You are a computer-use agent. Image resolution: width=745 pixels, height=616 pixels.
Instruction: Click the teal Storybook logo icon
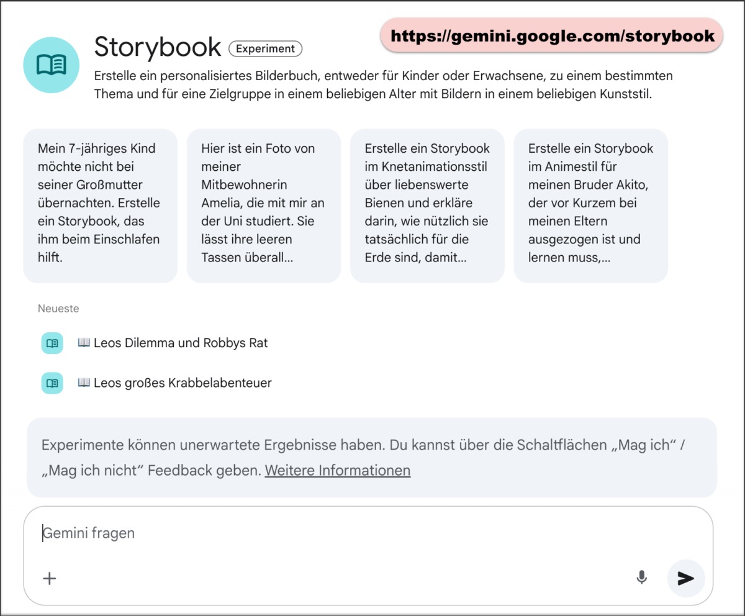[x=52, y=64]
